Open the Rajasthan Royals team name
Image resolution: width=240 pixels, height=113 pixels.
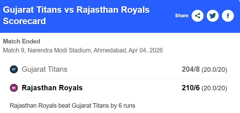52,88
